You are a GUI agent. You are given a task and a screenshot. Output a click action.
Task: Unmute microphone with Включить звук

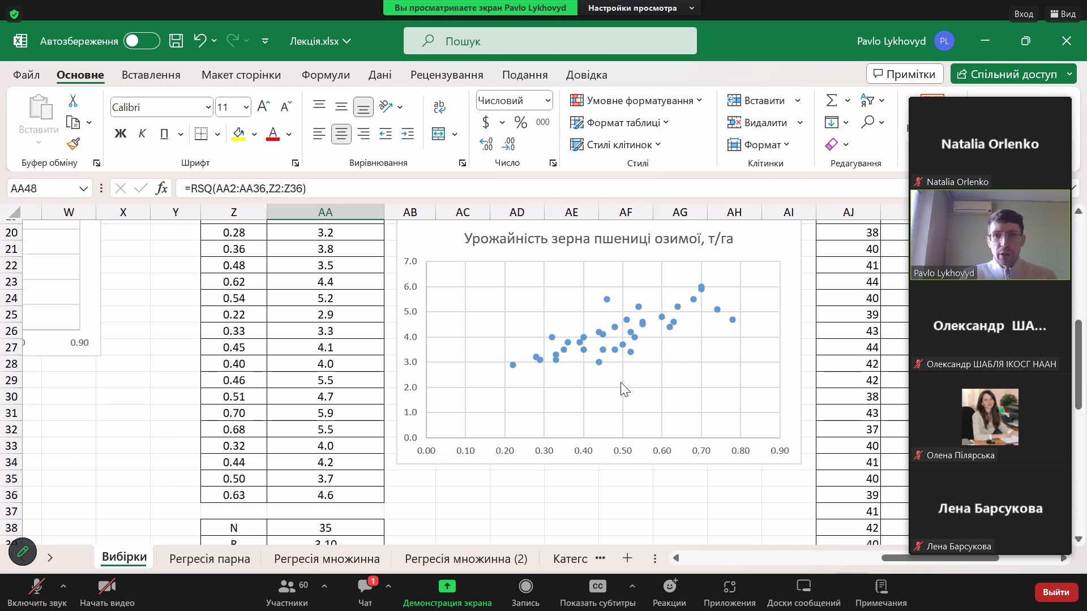tap(37, 592)
